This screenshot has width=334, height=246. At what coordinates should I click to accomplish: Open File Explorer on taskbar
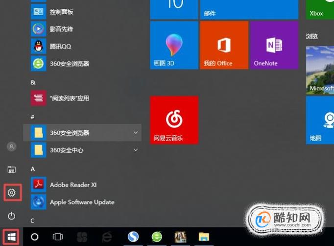point(204,237)
